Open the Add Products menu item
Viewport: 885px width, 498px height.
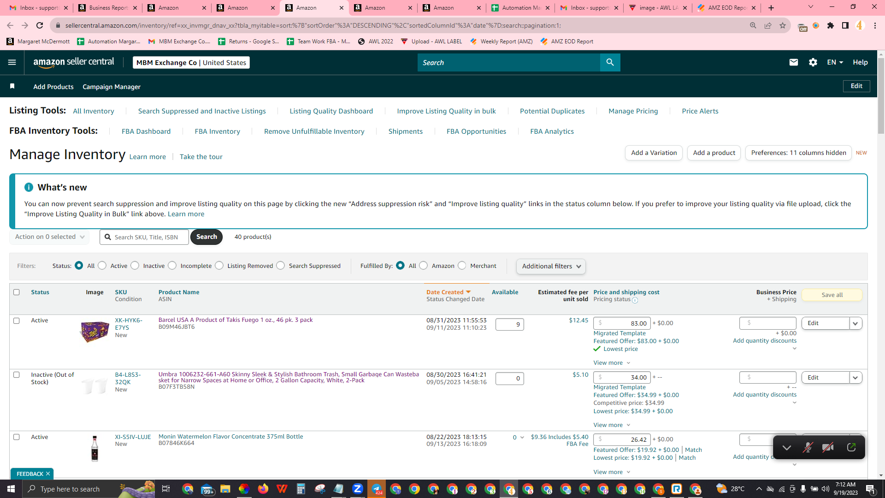point(53,87)
